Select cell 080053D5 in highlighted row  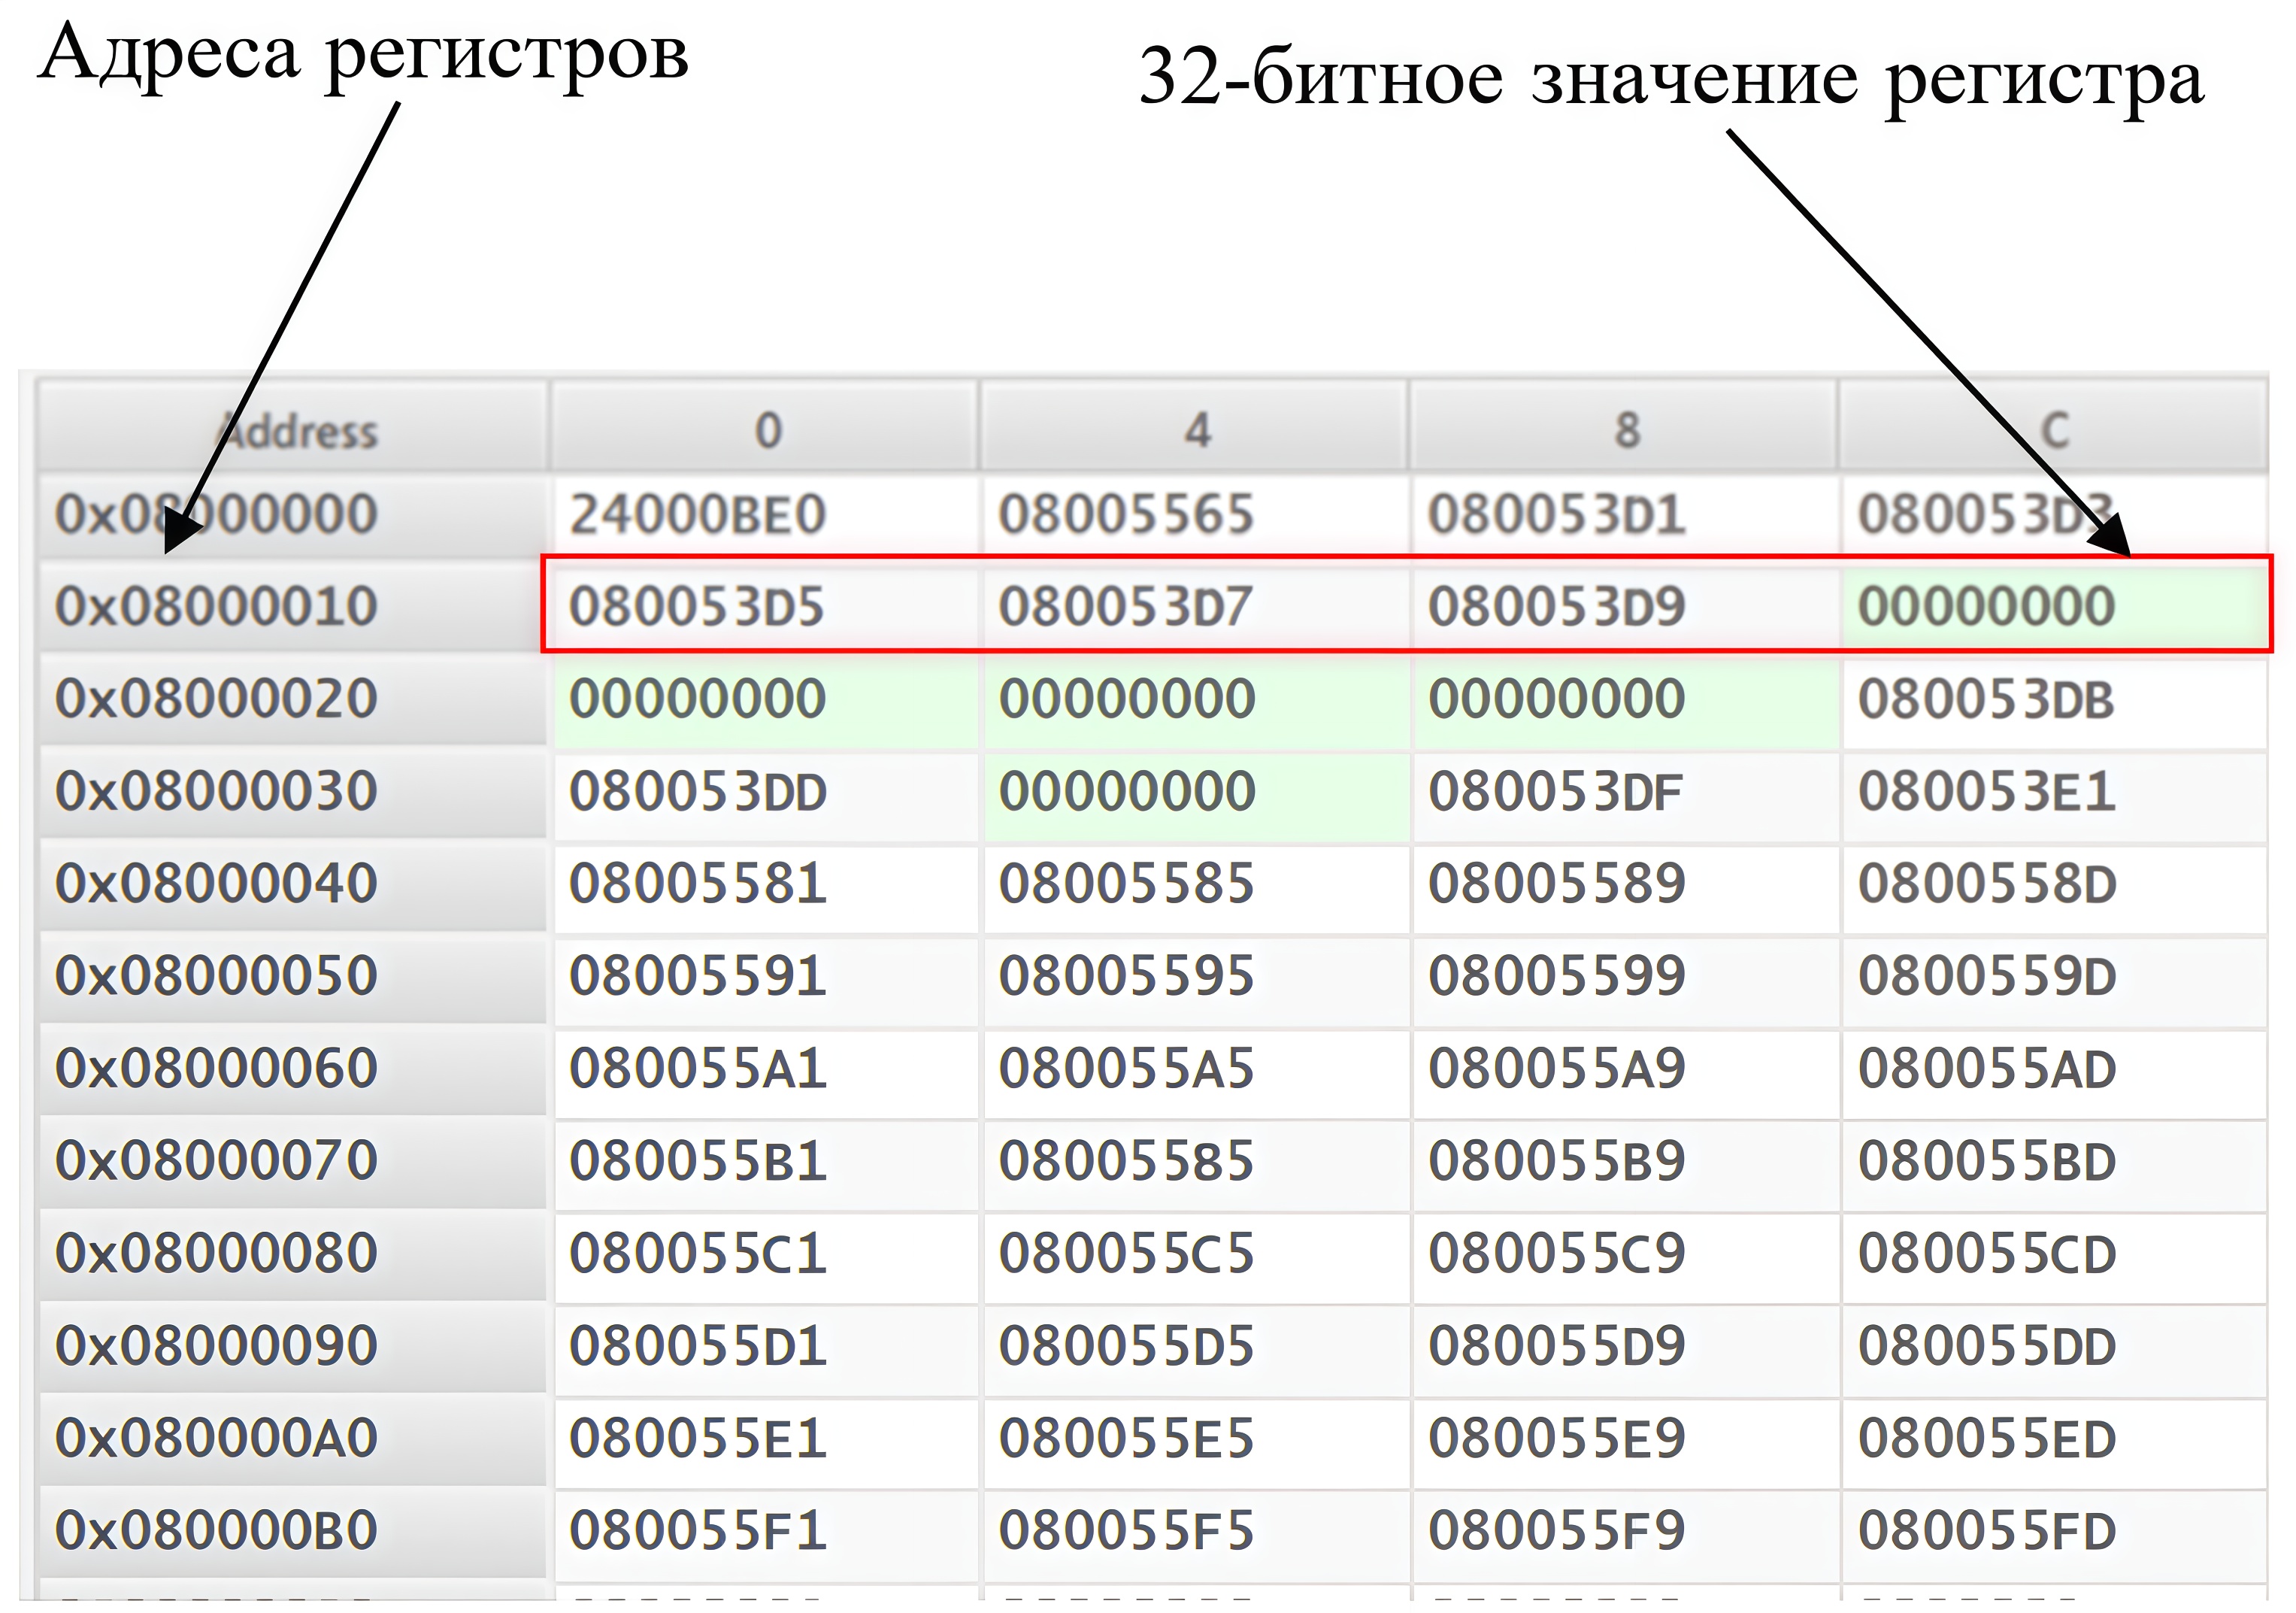pos(697,606)
